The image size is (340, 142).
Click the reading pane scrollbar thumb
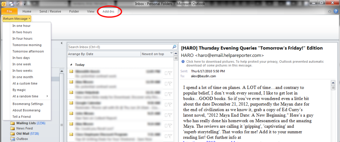[x=333, y=87]
